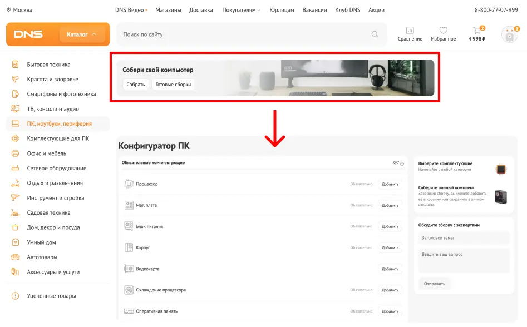Click the Собрать button in banner
527x327 pixels.
[135, 85]
